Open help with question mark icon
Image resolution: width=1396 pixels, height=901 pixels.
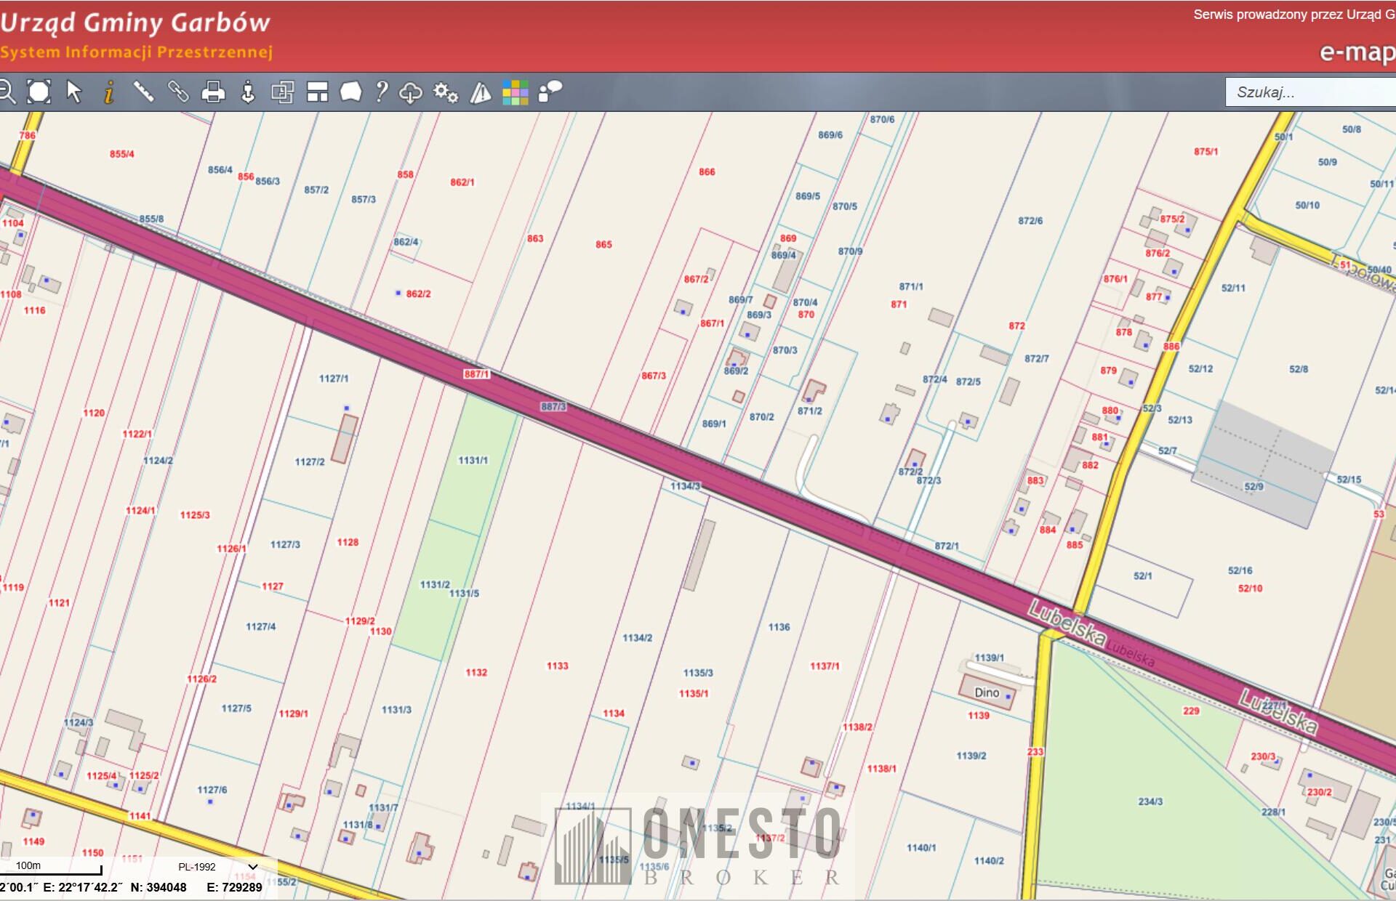click(x=381, y=92)
